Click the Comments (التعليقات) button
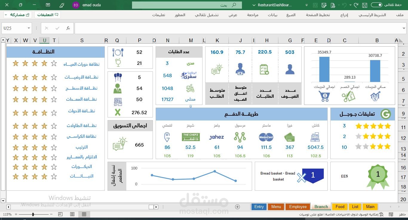The image size is (408, 220). click(47, 15)
